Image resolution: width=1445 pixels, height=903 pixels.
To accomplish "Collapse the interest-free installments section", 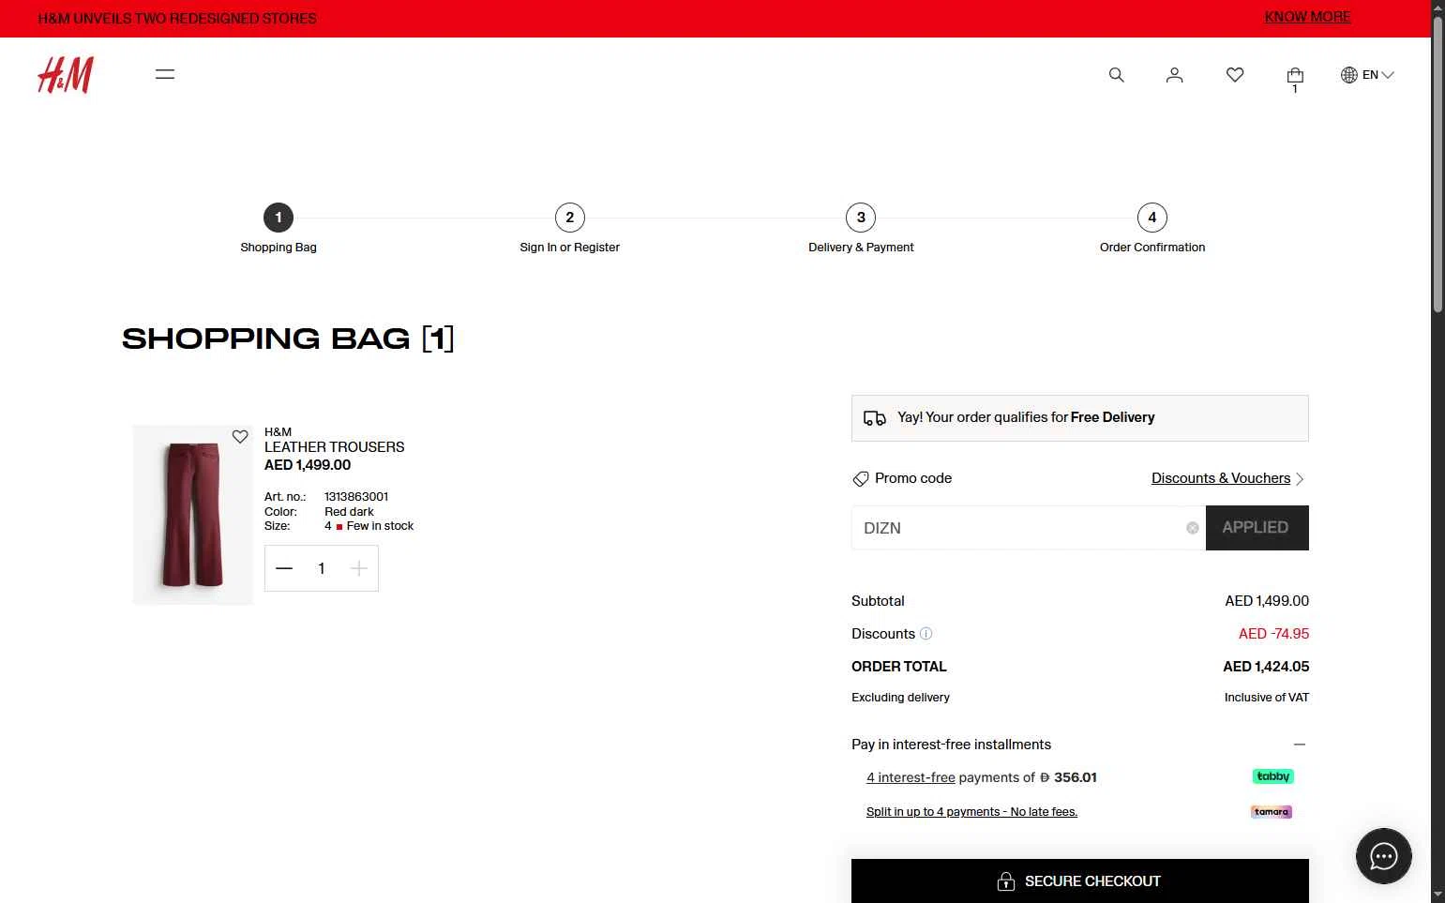I will tap(1300, 745).
